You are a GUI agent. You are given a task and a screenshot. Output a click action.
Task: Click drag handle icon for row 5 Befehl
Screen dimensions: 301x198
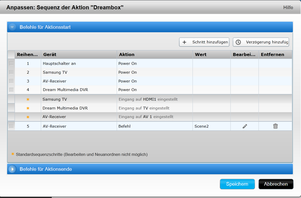pyautogui.click(x=11, y=126)
